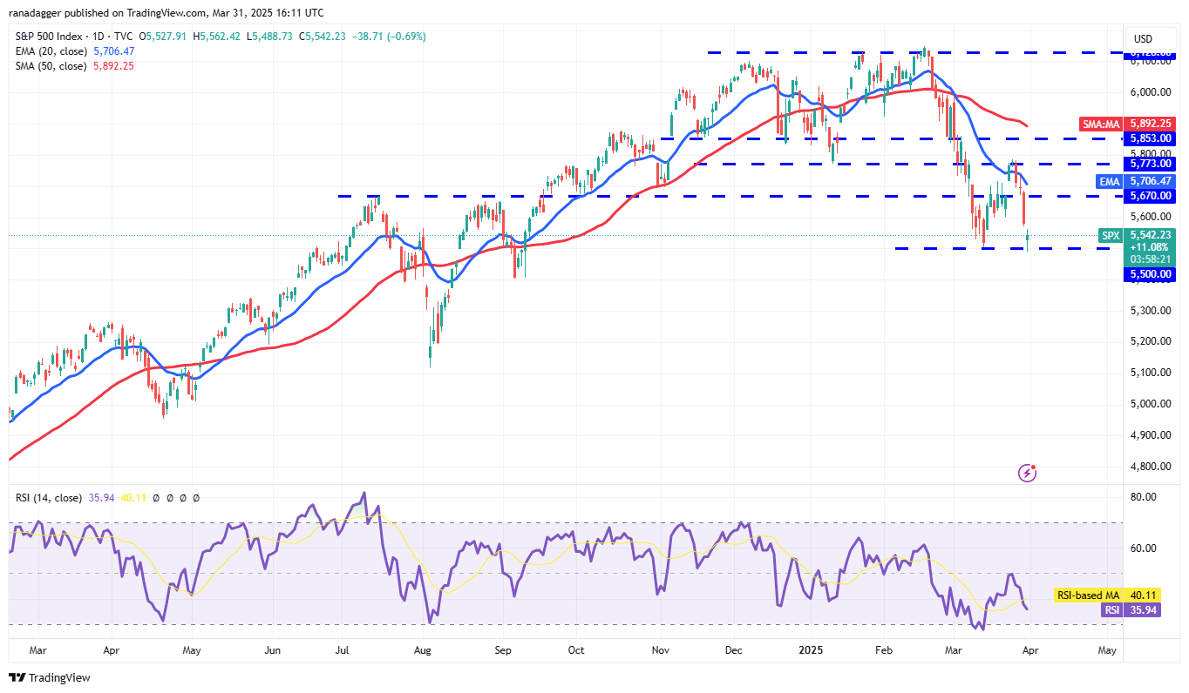Select the Apr label on the time axis
Viewport: 1189px width, 693px height.
click(x=1029, y=650)
